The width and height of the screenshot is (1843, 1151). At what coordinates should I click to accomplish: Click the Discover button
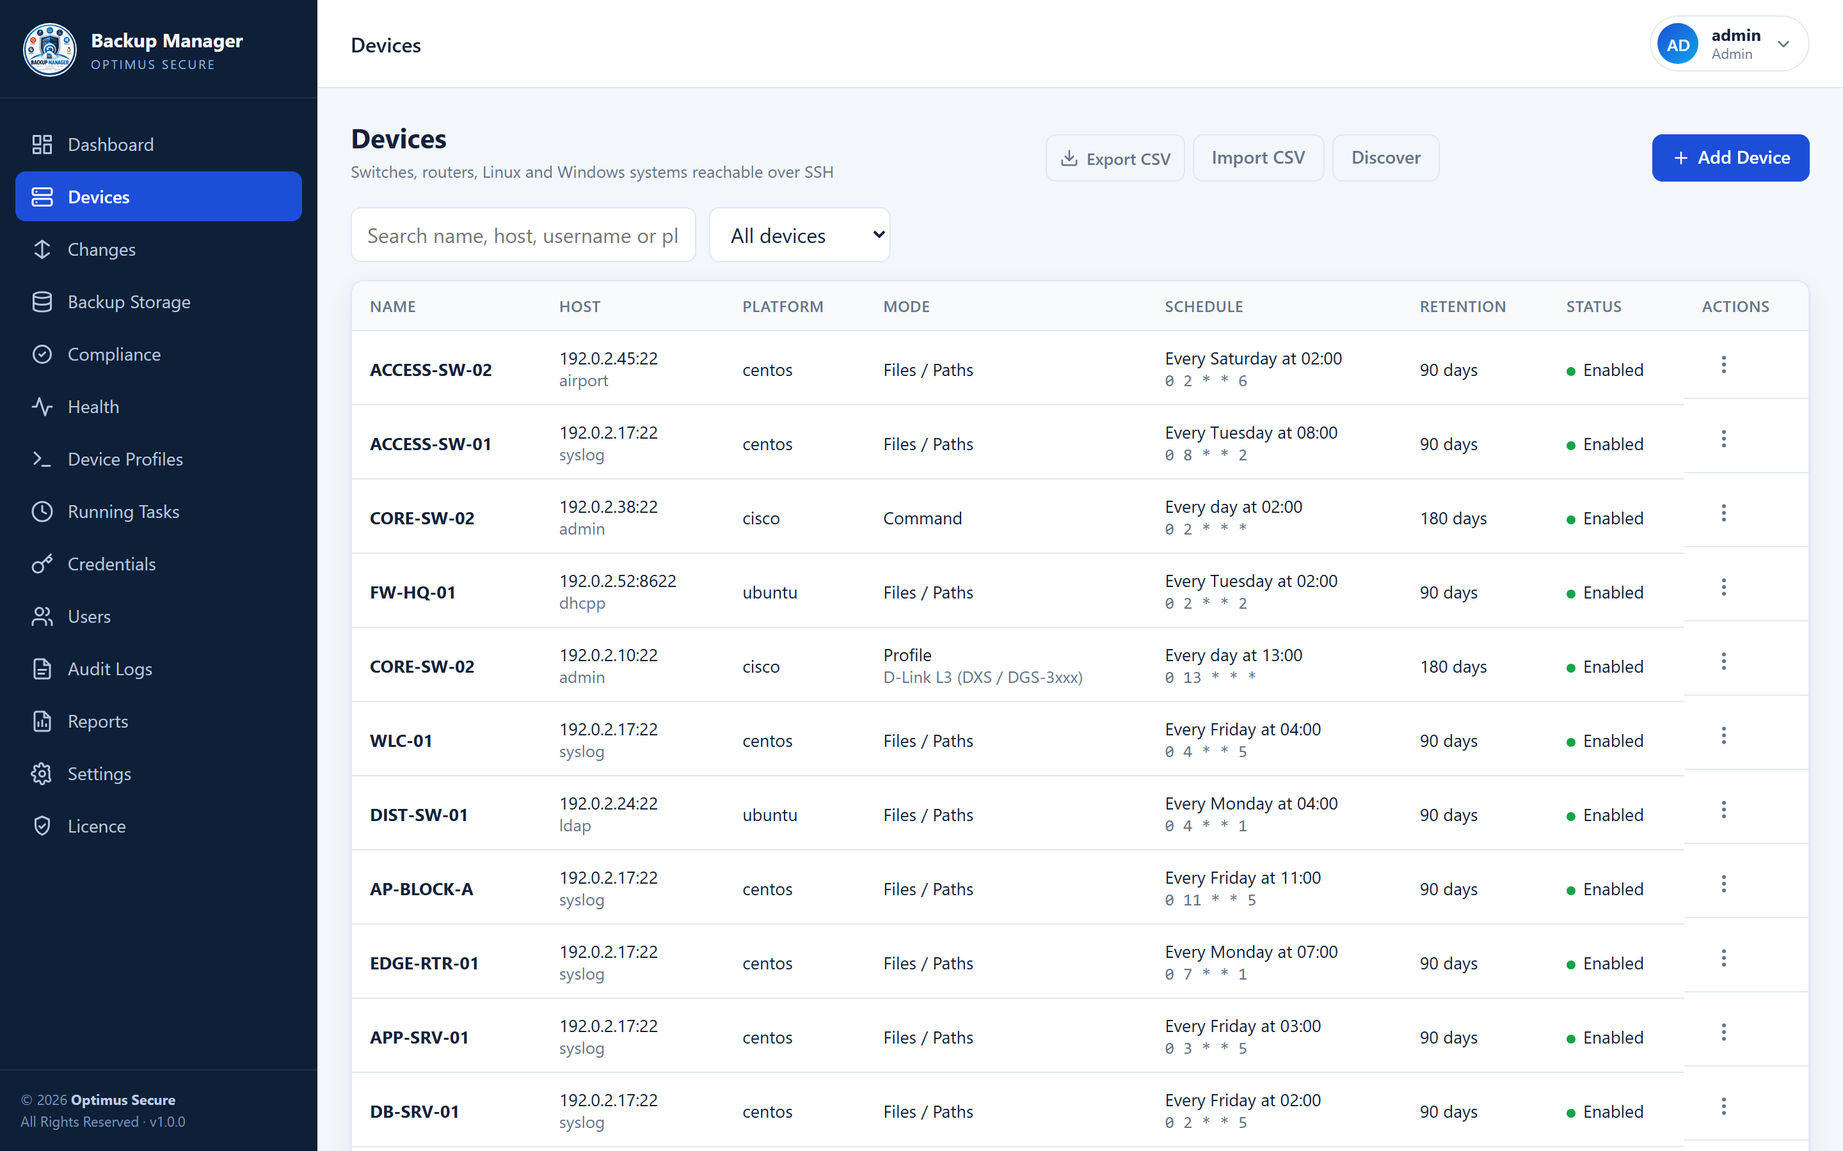click(1386, 159)
